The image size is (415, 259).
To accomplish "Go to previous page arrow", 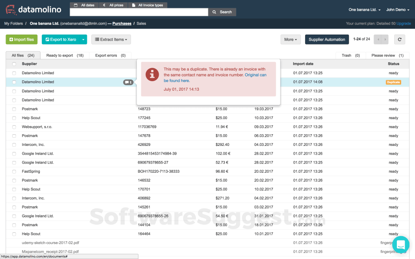I will (x=378, y=39).
